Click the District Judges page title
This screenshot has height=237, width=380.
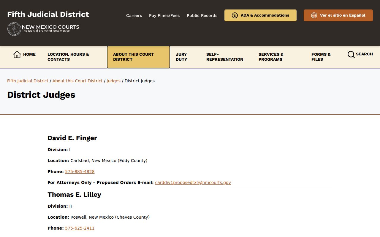[x=41, y=95]
